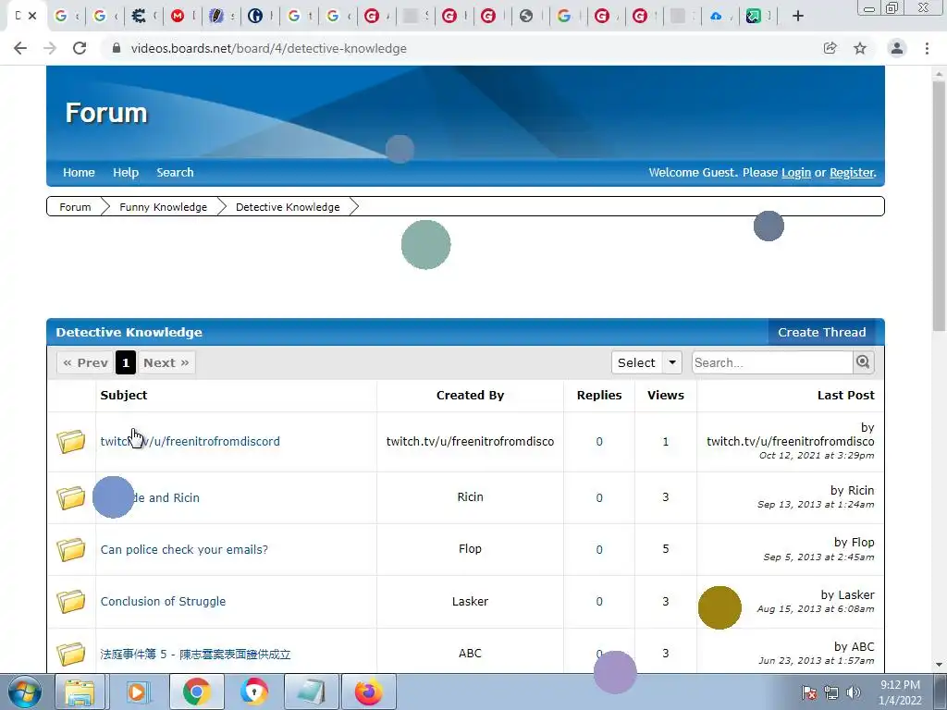Reload the page with refresh icon
This screenshot has width=947, height=710.
[x=80, y=48]
